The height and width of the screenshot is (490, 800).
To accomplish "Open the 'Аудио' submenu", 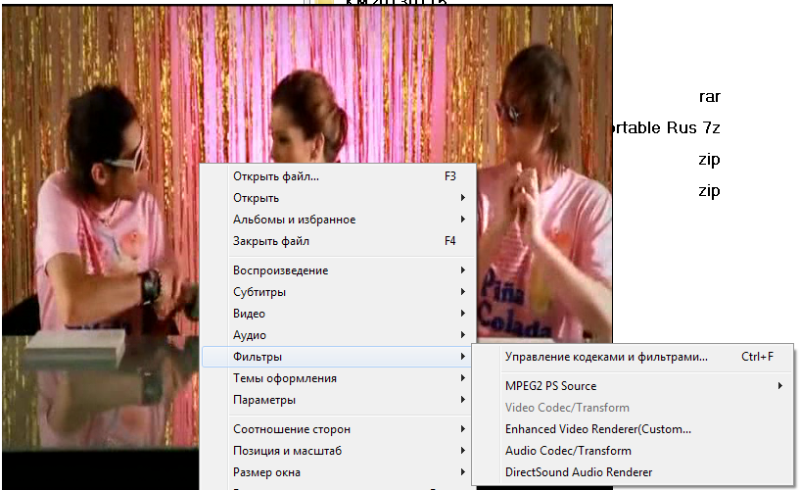I will (250, 336).
